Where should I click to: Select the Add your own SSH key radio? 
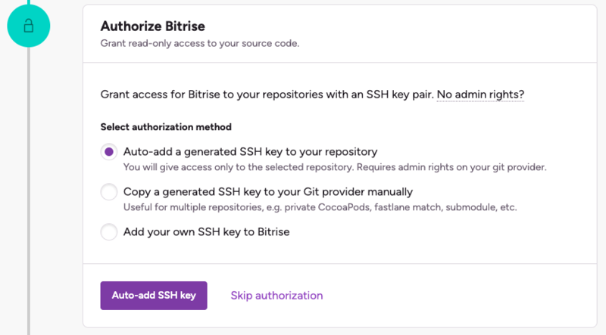point(109,232)
